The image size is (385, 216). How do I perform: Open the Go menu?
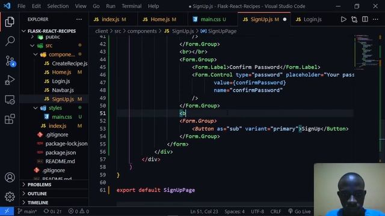point(96,6)
